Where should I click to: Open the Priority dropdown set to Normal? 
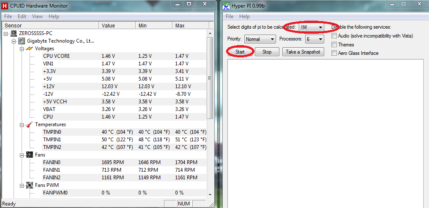coord(260,39)
